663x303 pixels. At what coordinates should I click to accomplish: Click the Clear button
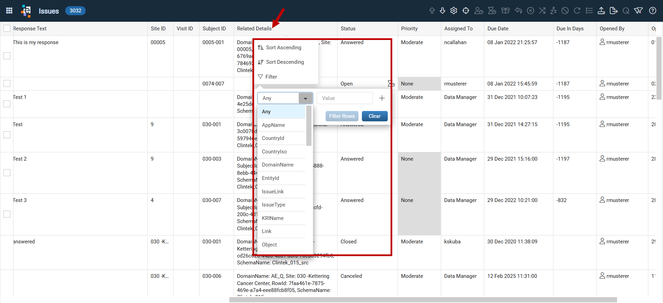click(x=375, y=116)
